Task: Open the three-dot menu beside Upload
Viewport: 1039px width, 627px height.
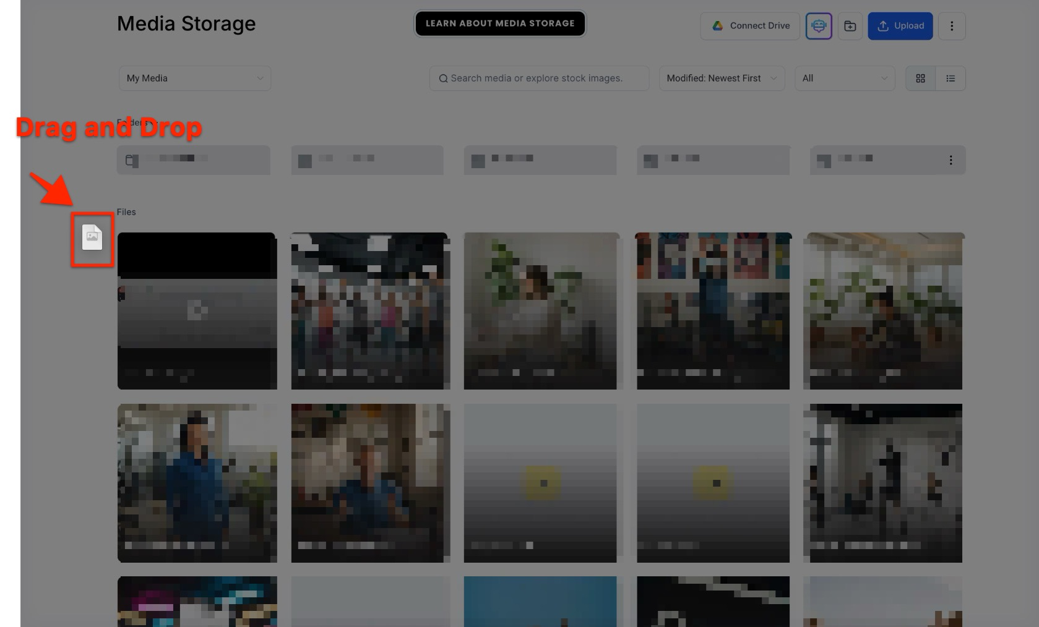Action: pos(951,26)
